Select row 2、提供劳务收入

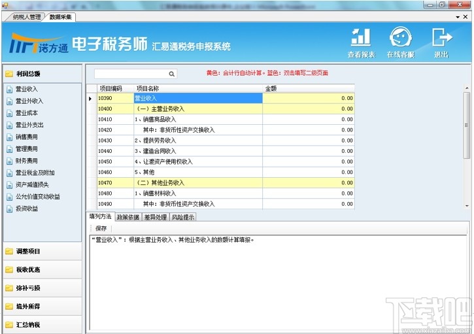[226, 141]
